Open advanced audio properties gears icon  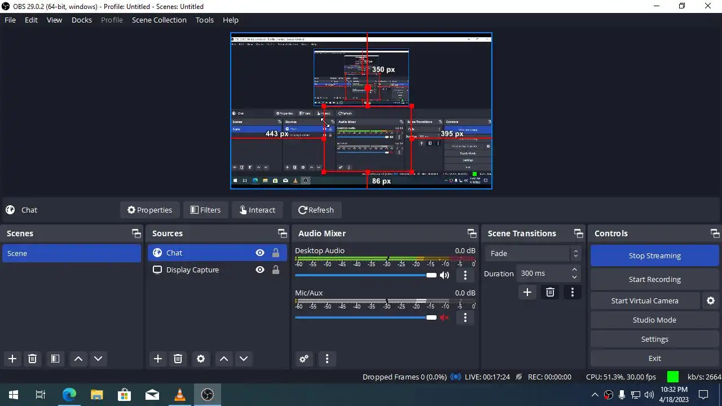(x=304, y=359)
